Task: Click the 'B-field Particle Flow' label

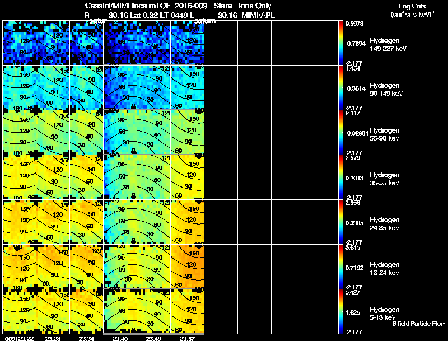Action: pyautogui.click(x=418, y=324)
